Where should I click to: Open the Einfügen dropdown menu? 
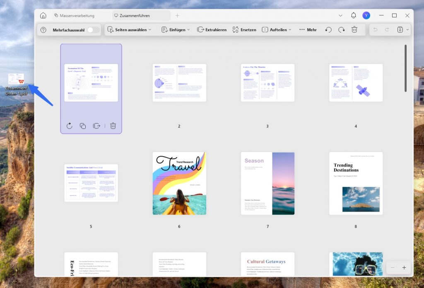click(176, 30)
